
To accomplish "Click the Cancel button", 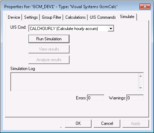I will pos(107,123).
